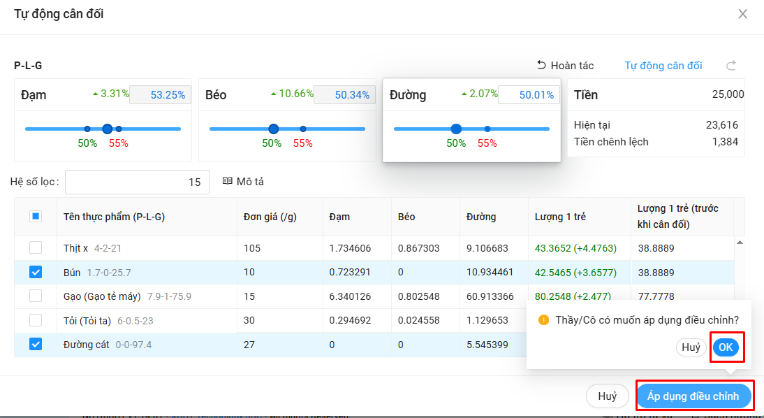Close the Tự động cân đối dialog
The height and width of the screenshot is (418, 764).
click(x=742, y=14)
